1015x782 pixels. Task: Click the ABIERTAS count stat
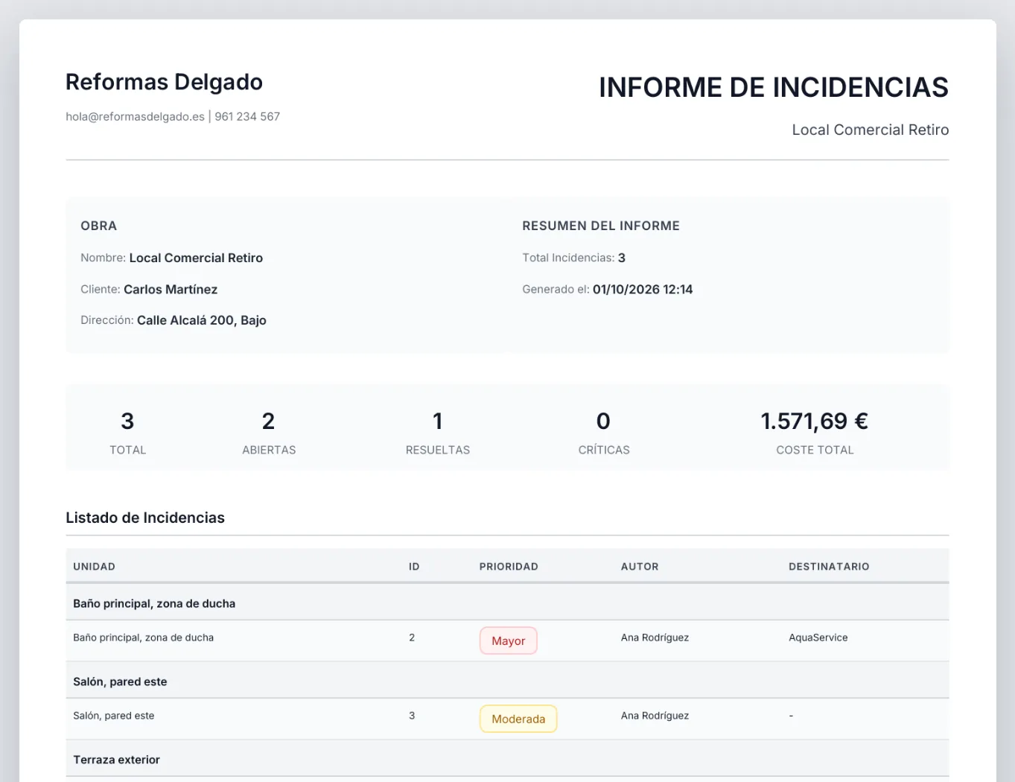pyautogui.click(x=269, y=432)
